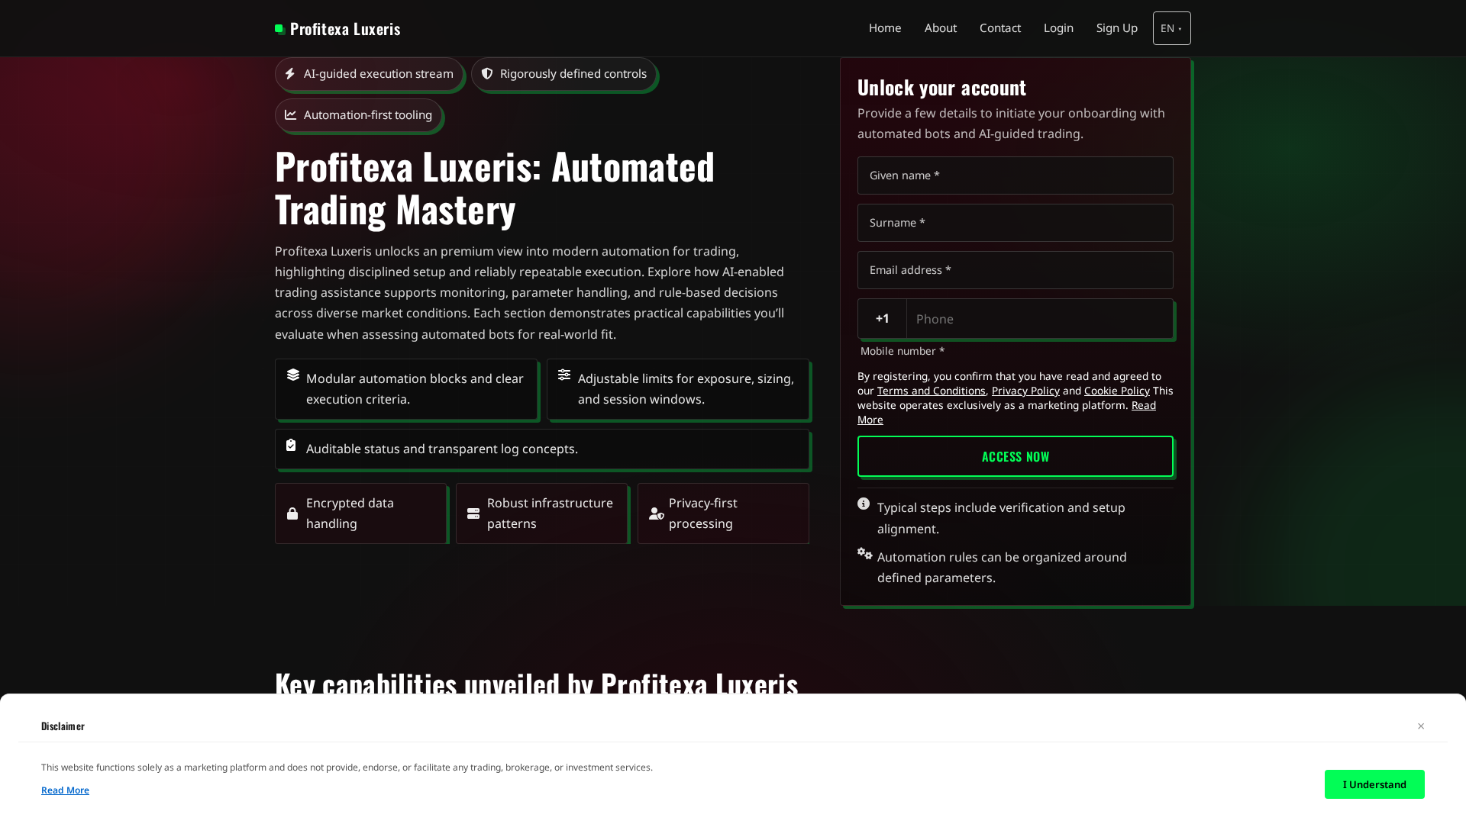Open the Contact menu item
This screenshot has height=824, width=1466.
[999, 28]
